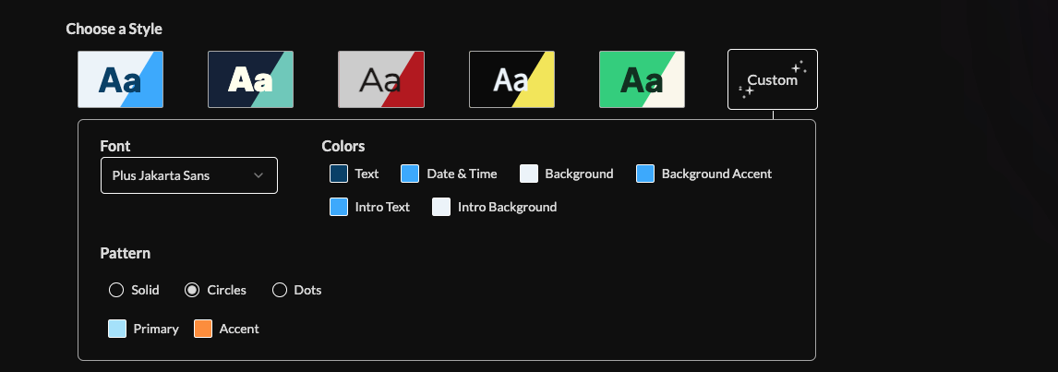Change the Primary pattern color swatch
The width and height of the screenshot is (1058, 372).
pos(117,329)
